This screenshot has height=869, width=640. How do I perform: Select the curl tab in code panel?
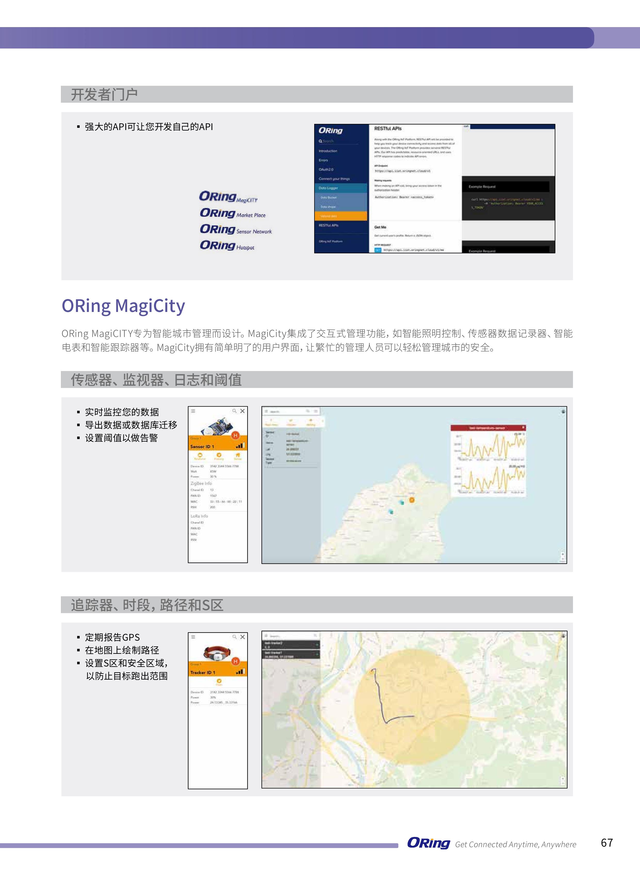click(466, 126)
